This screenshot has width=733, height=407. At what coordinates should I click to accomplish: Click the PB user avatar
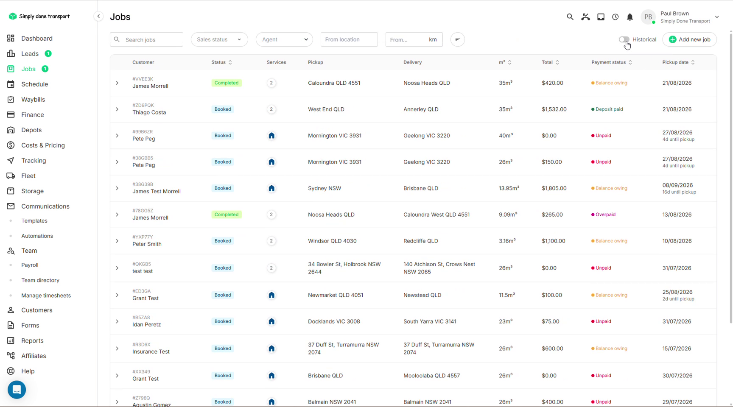point(648,17)
